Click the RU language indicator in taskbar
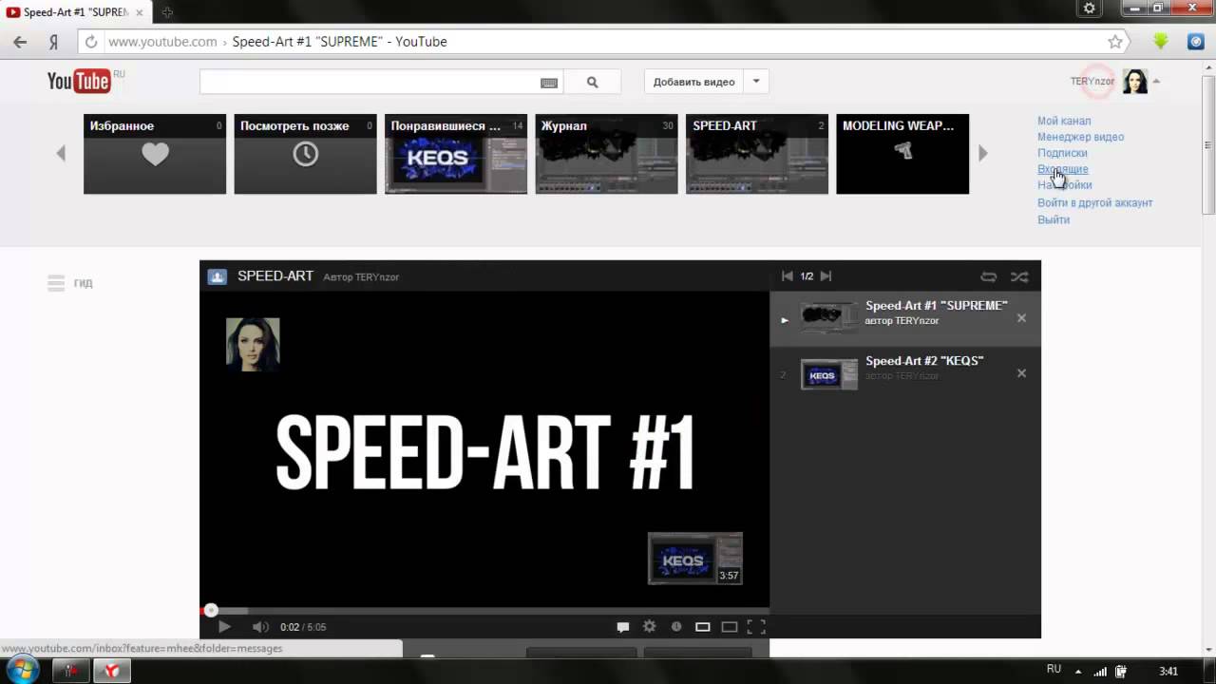 pos(1054,670)
